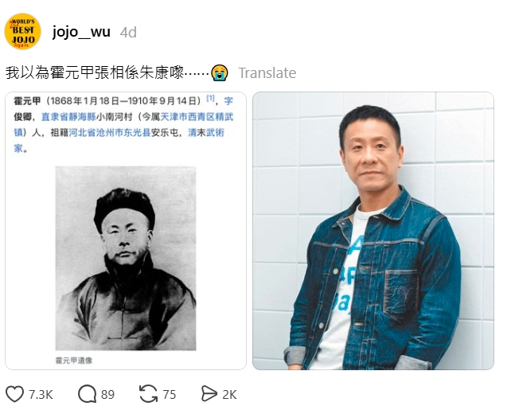Share post with paper plane icon

click(x=209, y=394)
